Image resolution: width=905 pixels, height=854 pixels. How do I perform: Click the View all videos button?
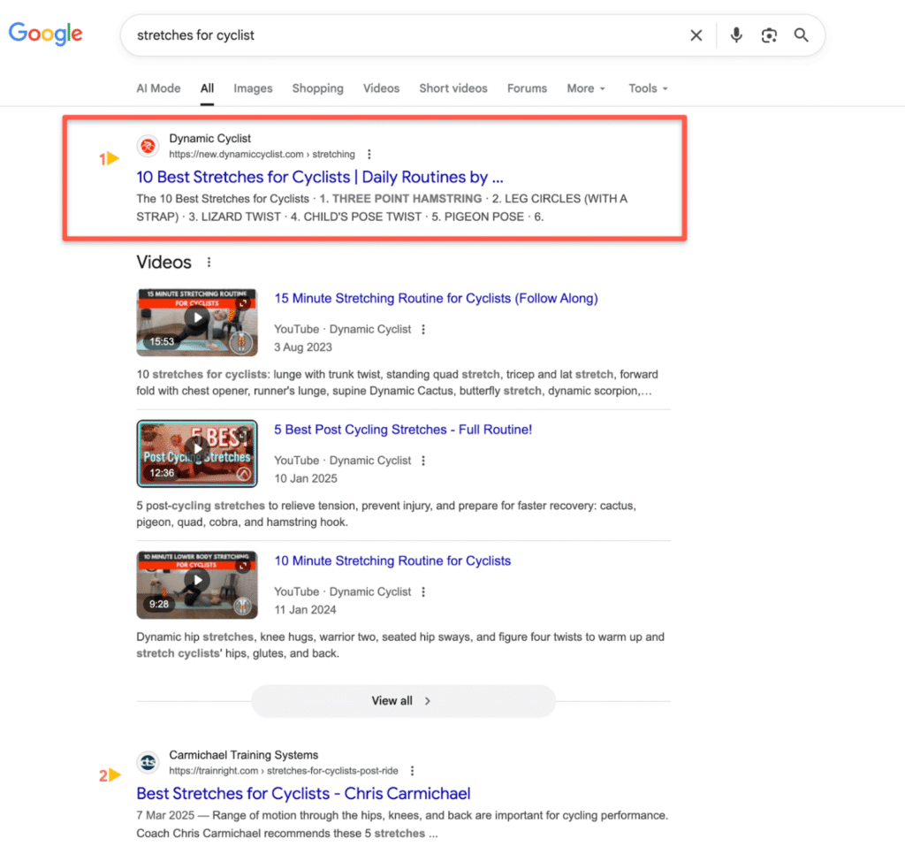pyautogui.click(x=403, y=700)
